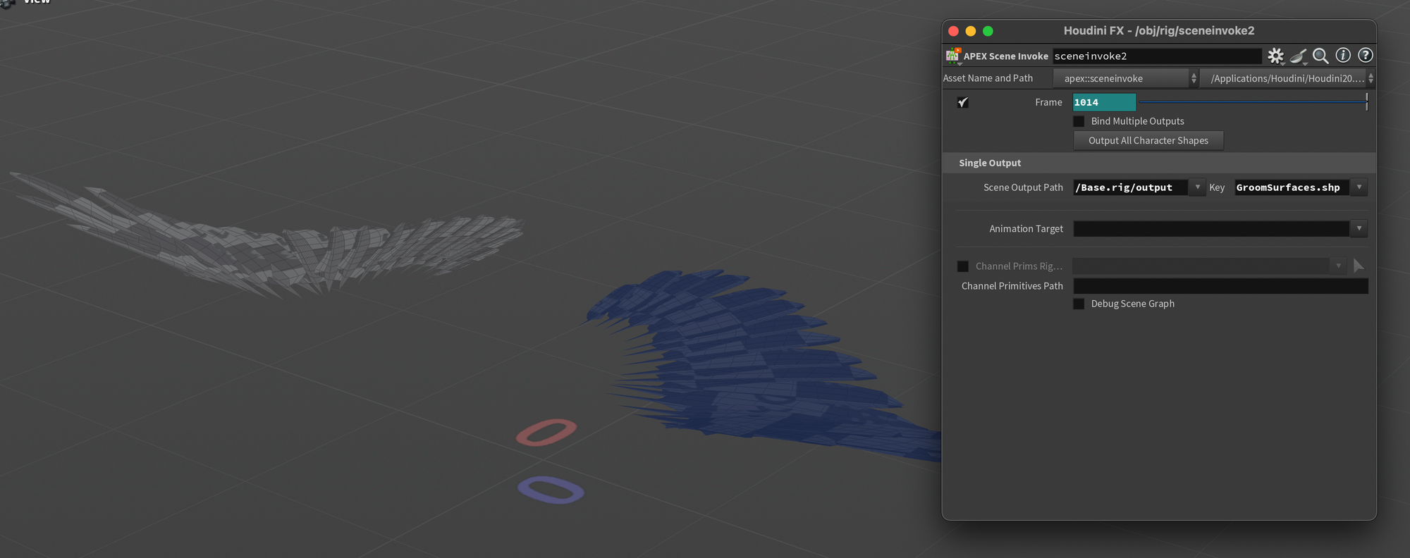Open the /Applications/Houdini asset path dropdown
Image resolution: width=1410 pixels, height=558 pixels.
1287,78
